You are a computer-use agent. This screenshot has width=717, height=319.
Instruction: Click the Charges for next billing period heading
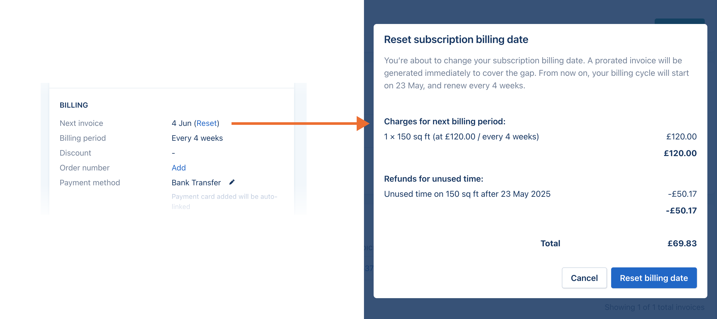[445, 121]
